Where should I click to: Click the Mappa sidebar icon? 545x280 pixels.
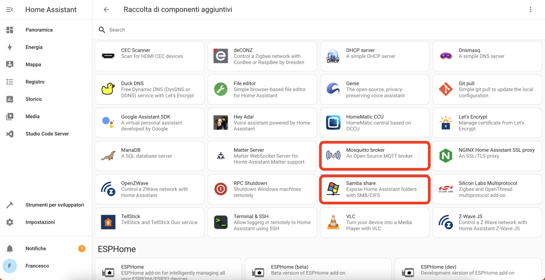point(10,64)
